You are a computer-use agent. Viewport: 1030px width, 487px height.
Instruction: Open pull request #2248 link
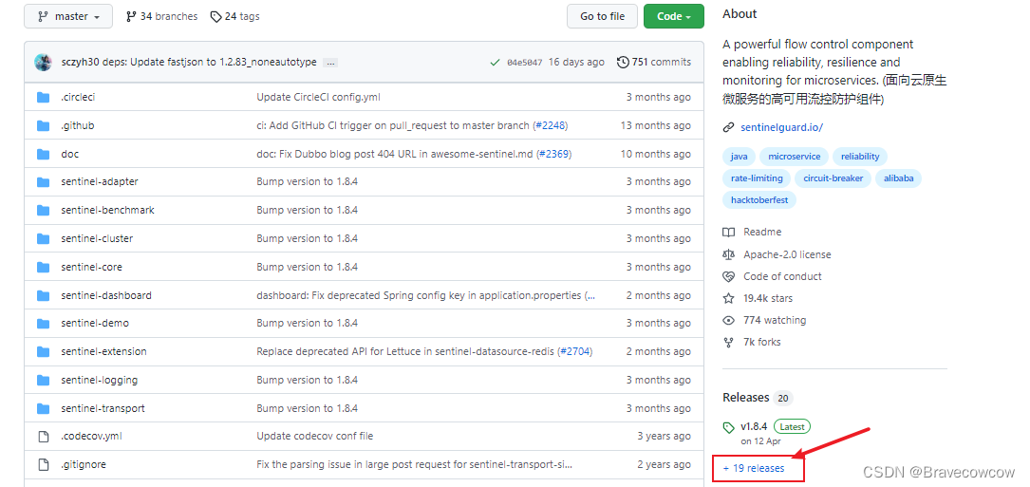coord(551,125)
